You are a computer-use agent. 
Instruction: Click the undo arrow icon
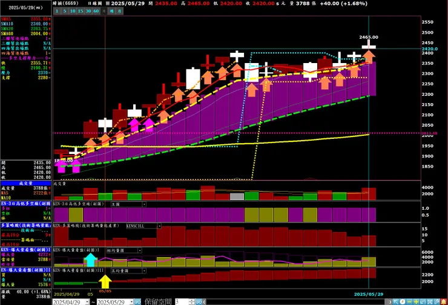423,301
